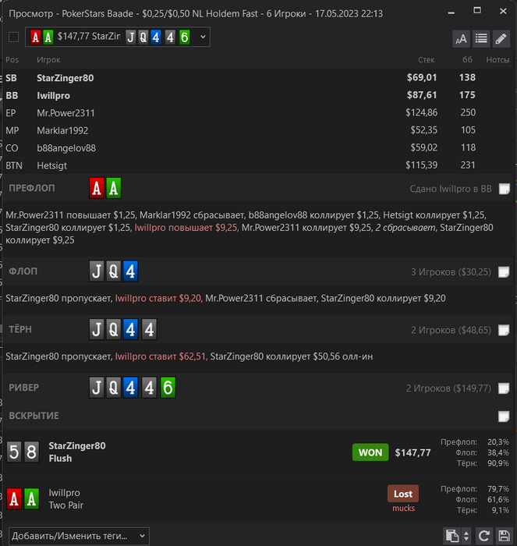Viewport: 517px width, 546px height.
Task: Click 'Iwillpro ставит $62,51' red text
Action: [161, 356]
